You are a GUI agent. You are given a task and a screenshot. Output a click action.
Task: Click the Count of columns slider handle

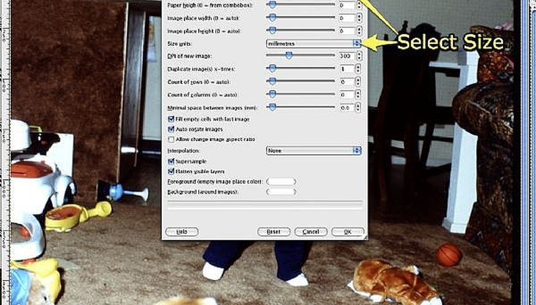click(x=272, y=95)
